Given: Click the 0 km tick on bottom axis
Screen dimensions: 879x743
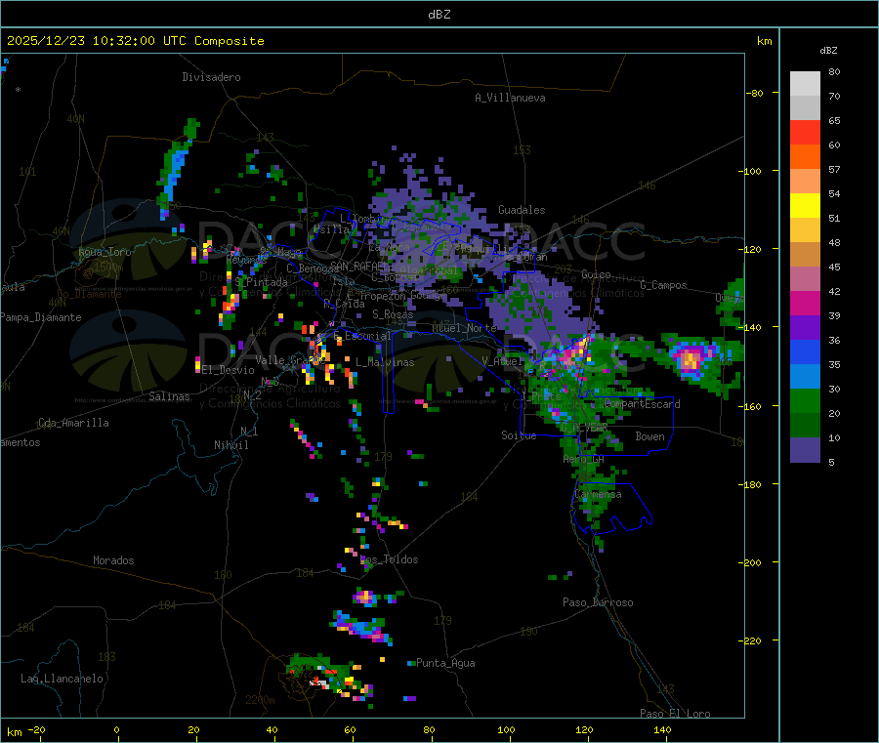Looking at the screenshot, I should click(x=116, y=729).
